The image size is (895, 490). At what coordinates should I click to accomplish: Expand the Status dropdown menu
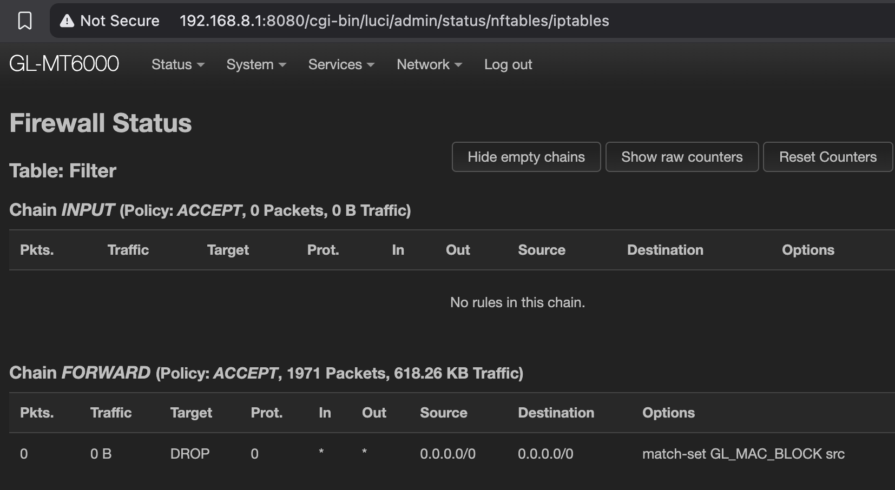point(177,64)
